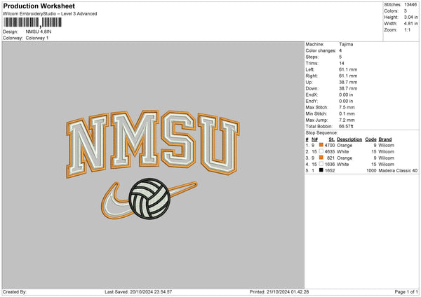The height and width of the screenshot is (297, 421).
Task: Click the white swatch in stop 2
Action: pyautogui.click(x=321, y=151)
